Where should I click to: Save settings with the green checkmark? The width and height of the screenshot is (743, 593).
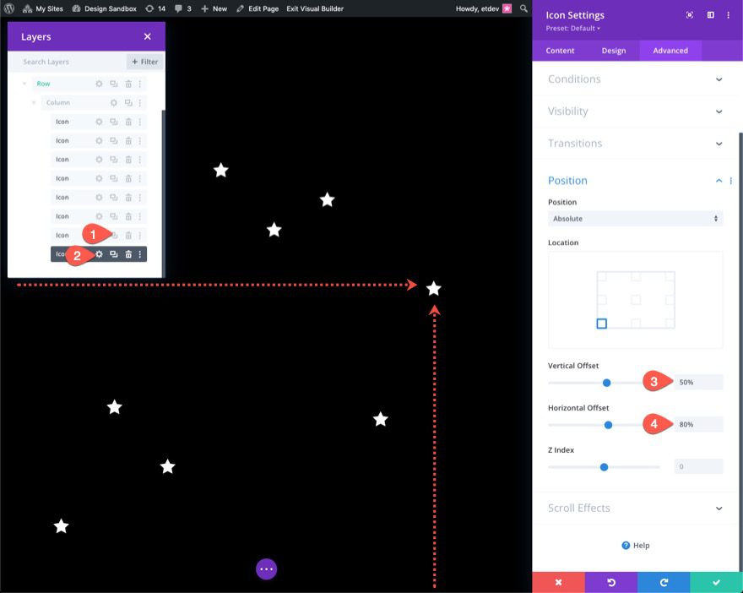point(715,582)
